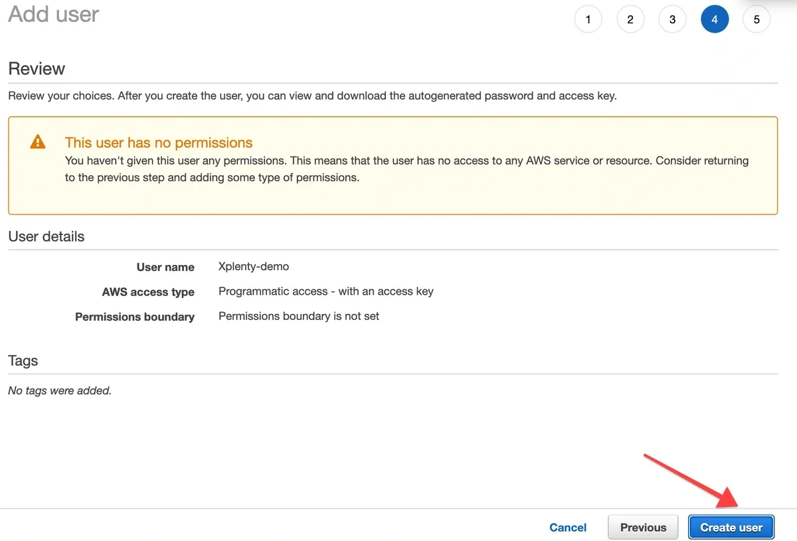797x541 pixels.
Task: Click the 'Tags' section heading
Action: click(x=23, y=360)
